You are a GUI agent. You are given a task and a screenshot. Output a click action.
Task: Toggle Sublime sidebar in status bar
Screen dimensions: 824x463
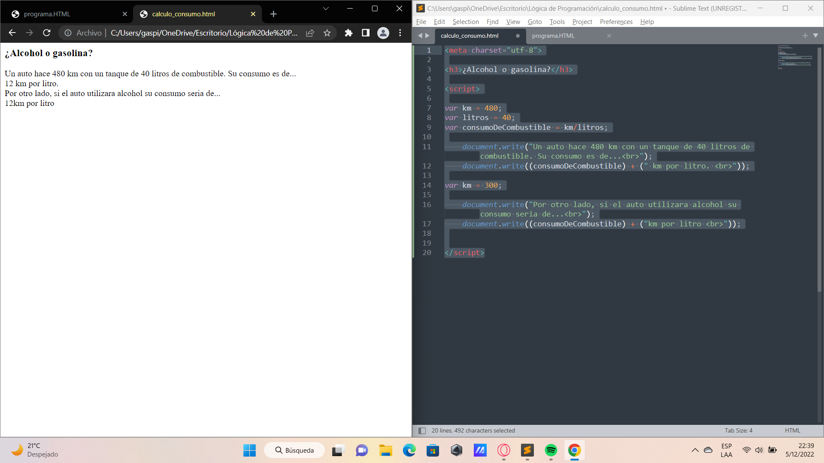422,430
